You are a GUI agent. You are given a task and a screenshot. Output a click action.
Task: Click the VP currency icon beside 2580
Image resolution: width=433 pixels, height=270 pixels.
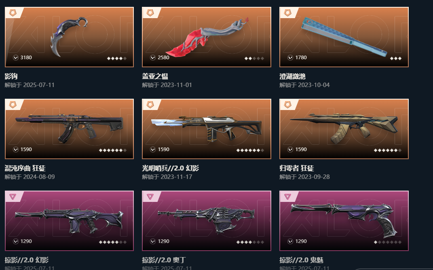tap(153, 58)
